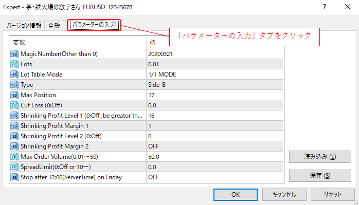Open the Type value Side-B
Image resolution: width=359 pixels, height=205 pixels.
[x=215, y=85]
